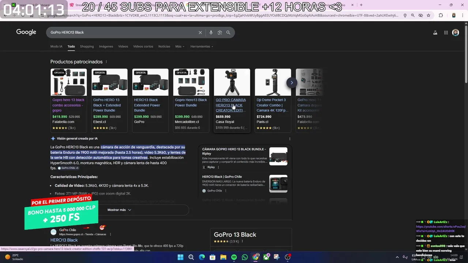The width and height of the screenshot is (468, 263).
Task: Open Xbox app from the taskbar
Action: coord(266,257)
